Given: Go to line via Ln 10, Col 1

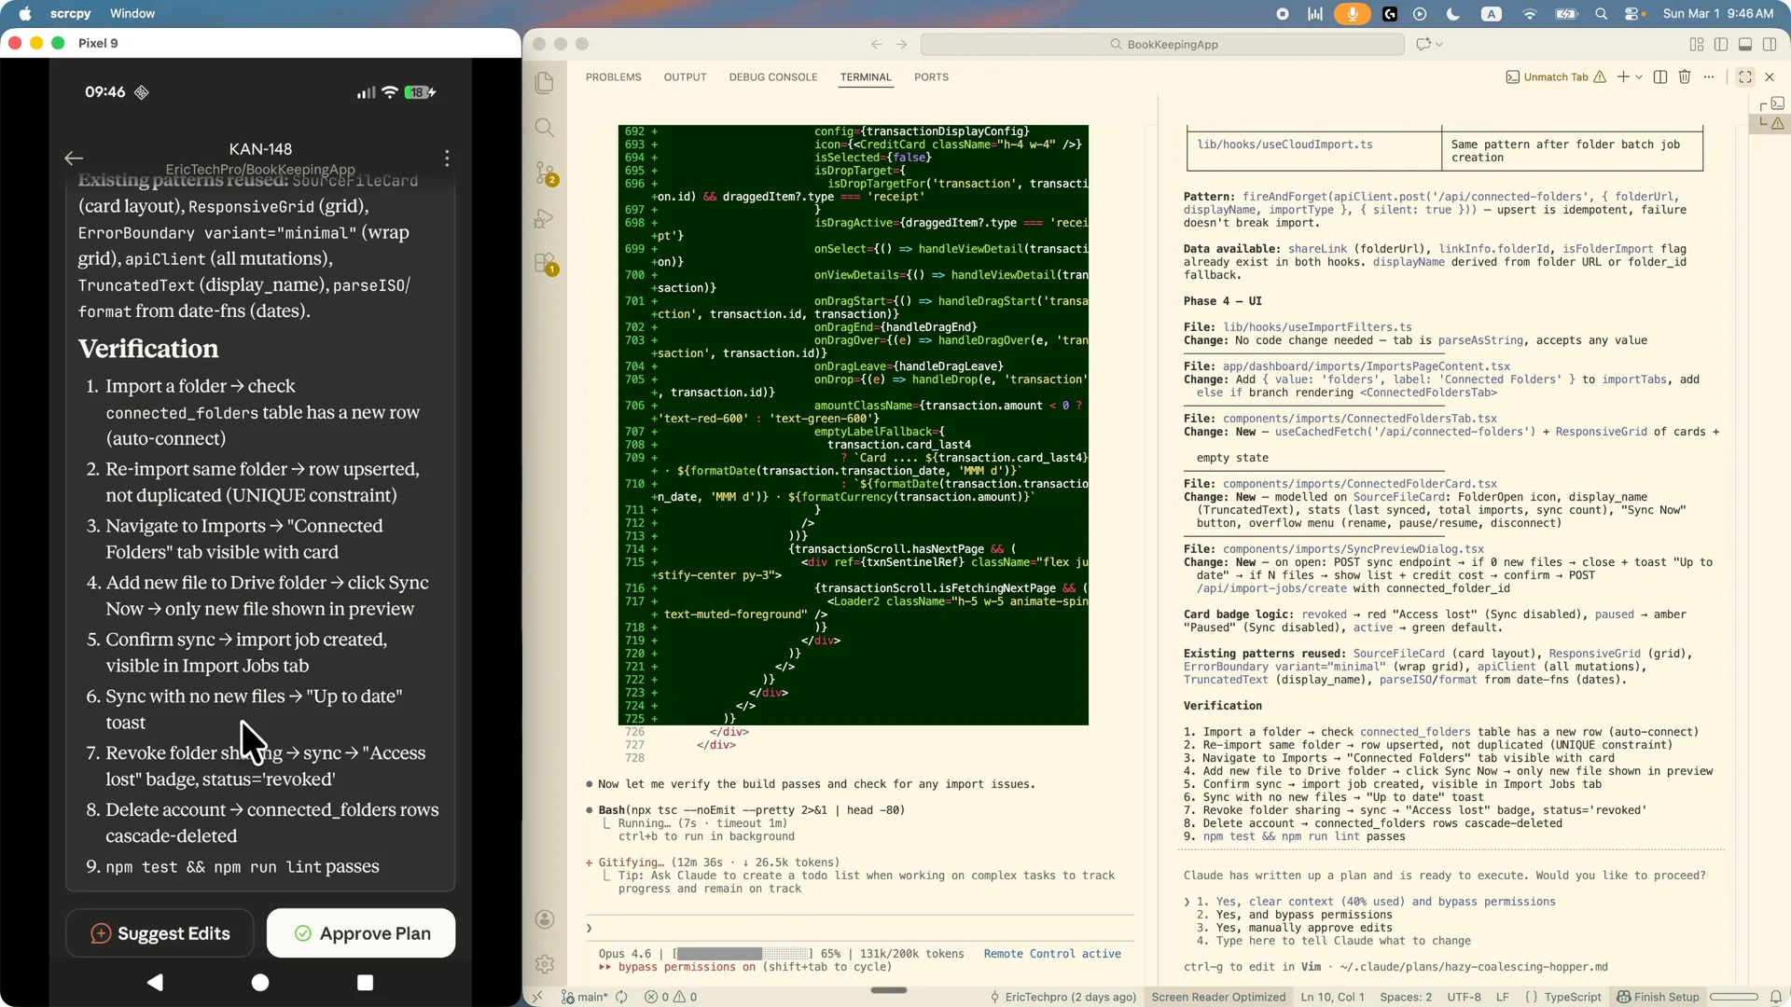Looking at the screenshot, I should tap(1332, 997).
